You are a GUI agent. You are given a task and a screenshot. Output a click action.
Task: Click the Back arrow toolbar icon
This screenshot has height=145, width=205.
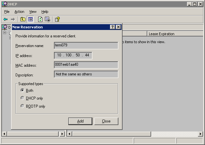click(x=5, y=19)
